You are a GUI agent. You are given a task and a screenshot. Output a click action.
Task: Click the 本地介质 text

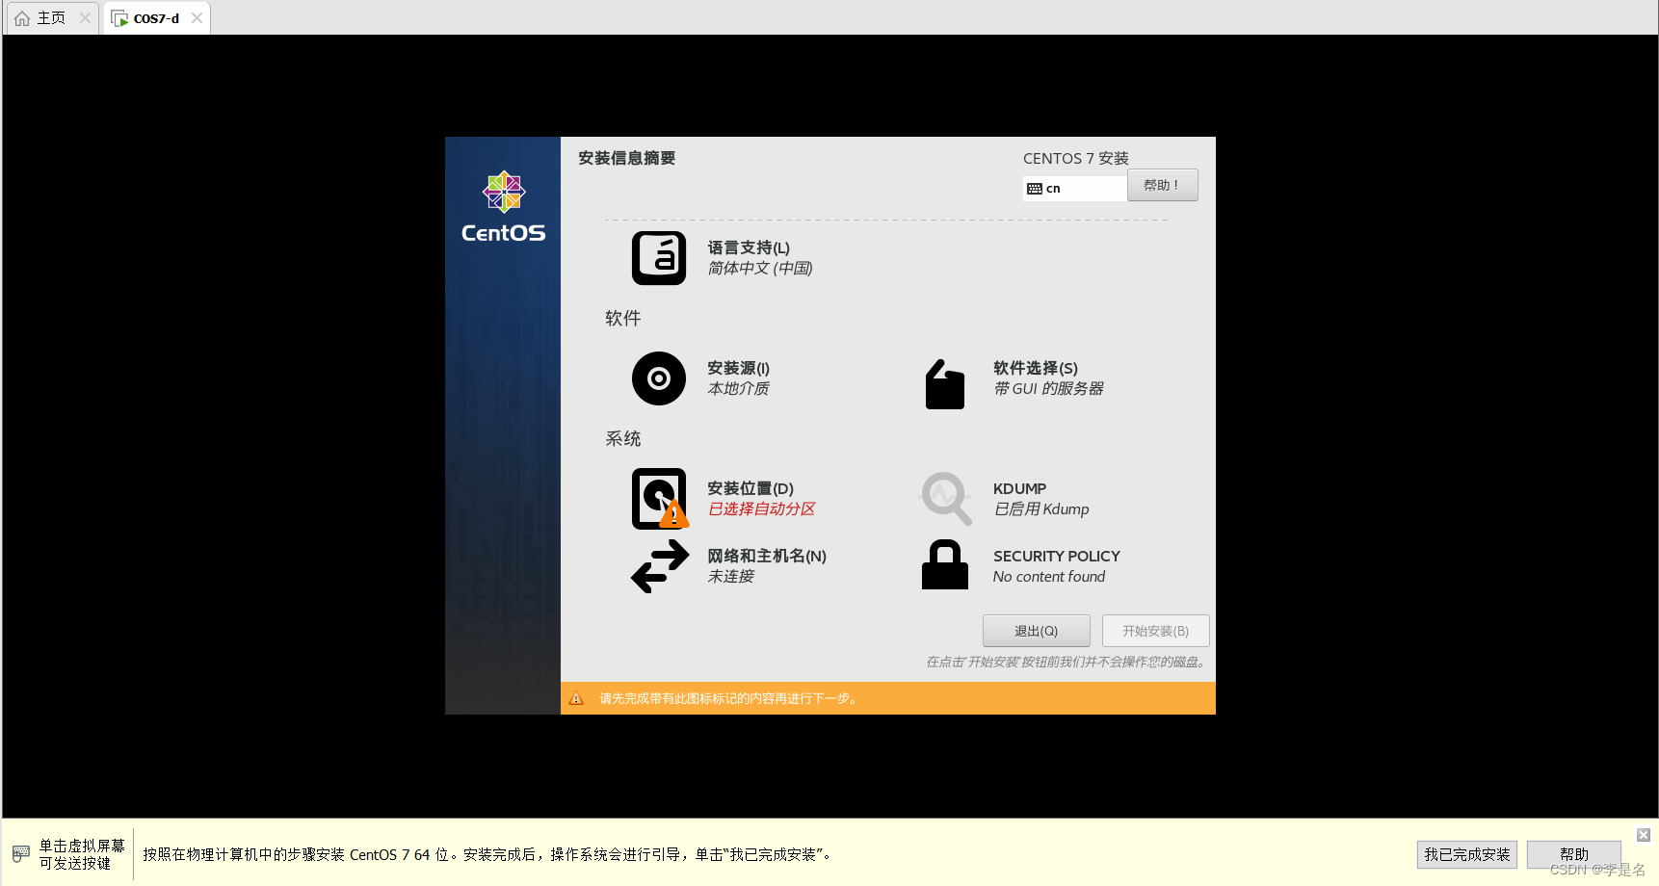pos(739,389)
